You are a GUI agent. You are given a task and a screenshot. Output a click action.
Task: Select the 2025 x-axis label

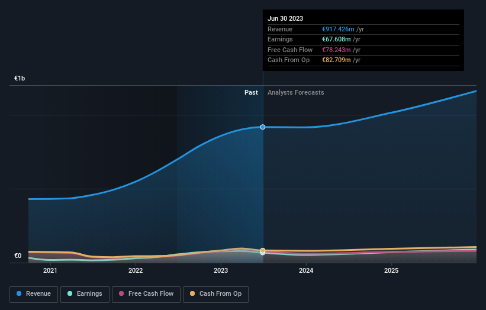[391, 270]
